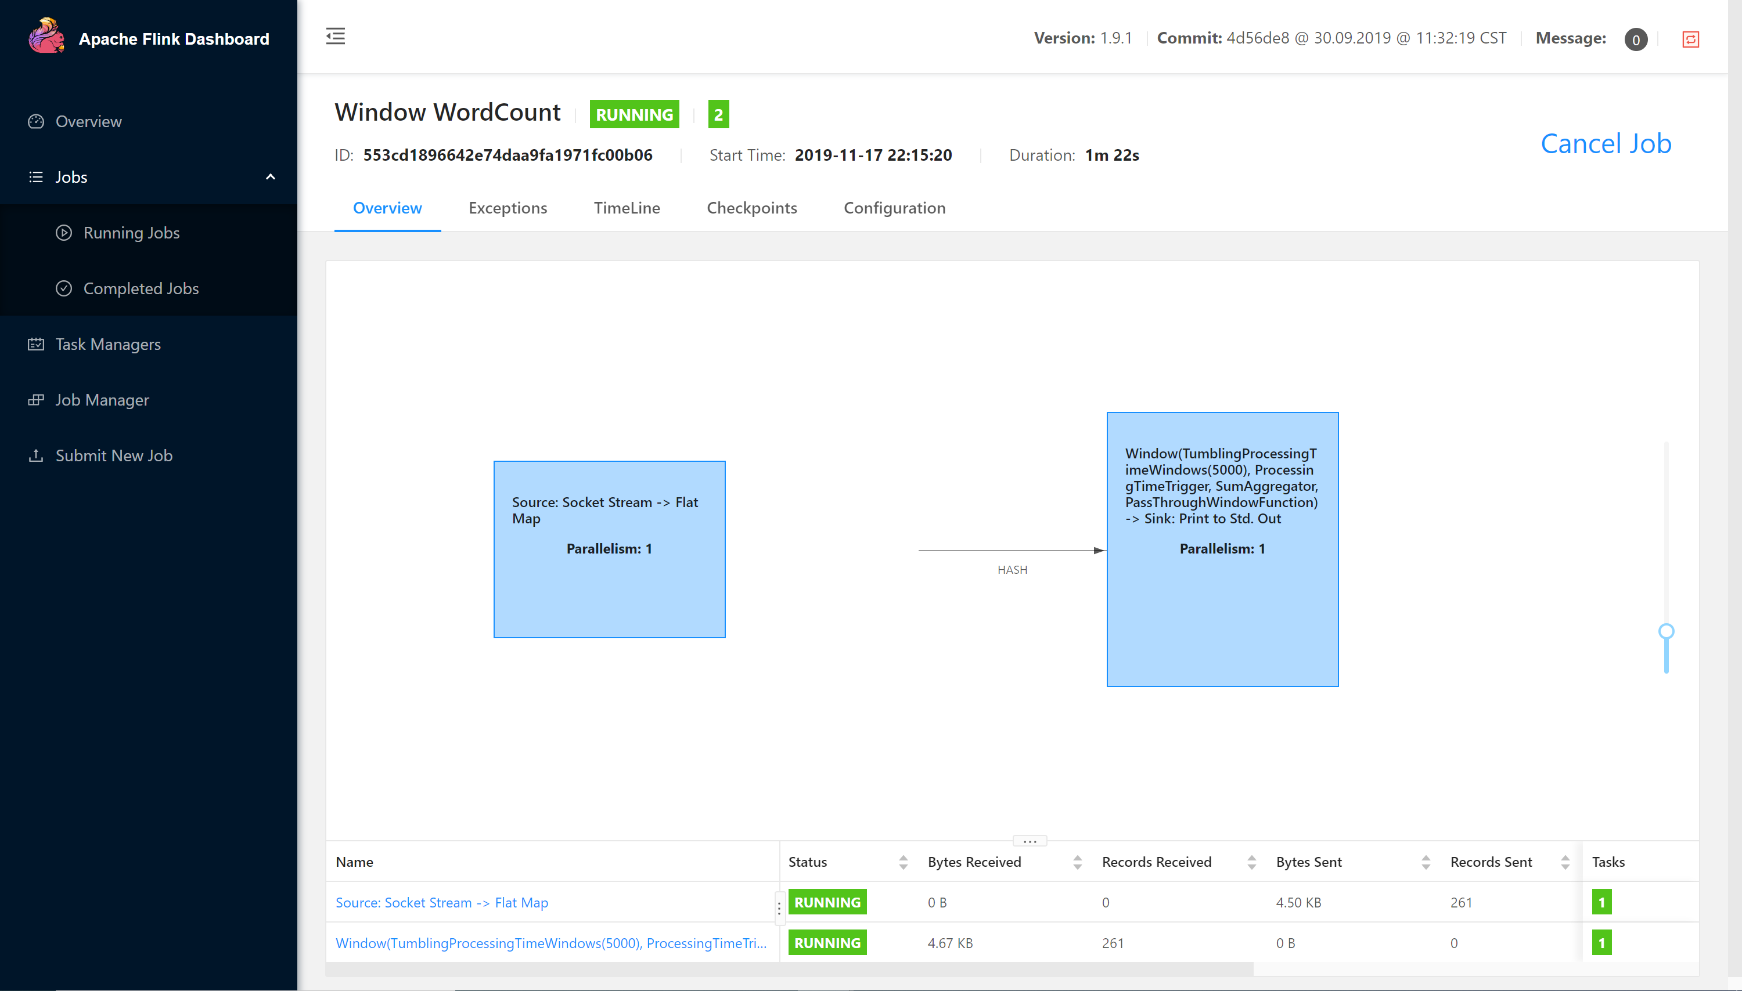Open Source: Socket Stream -> Flat Map row link
The height and width of the screenshot is (991, 1742).
(x=441, y=903)
